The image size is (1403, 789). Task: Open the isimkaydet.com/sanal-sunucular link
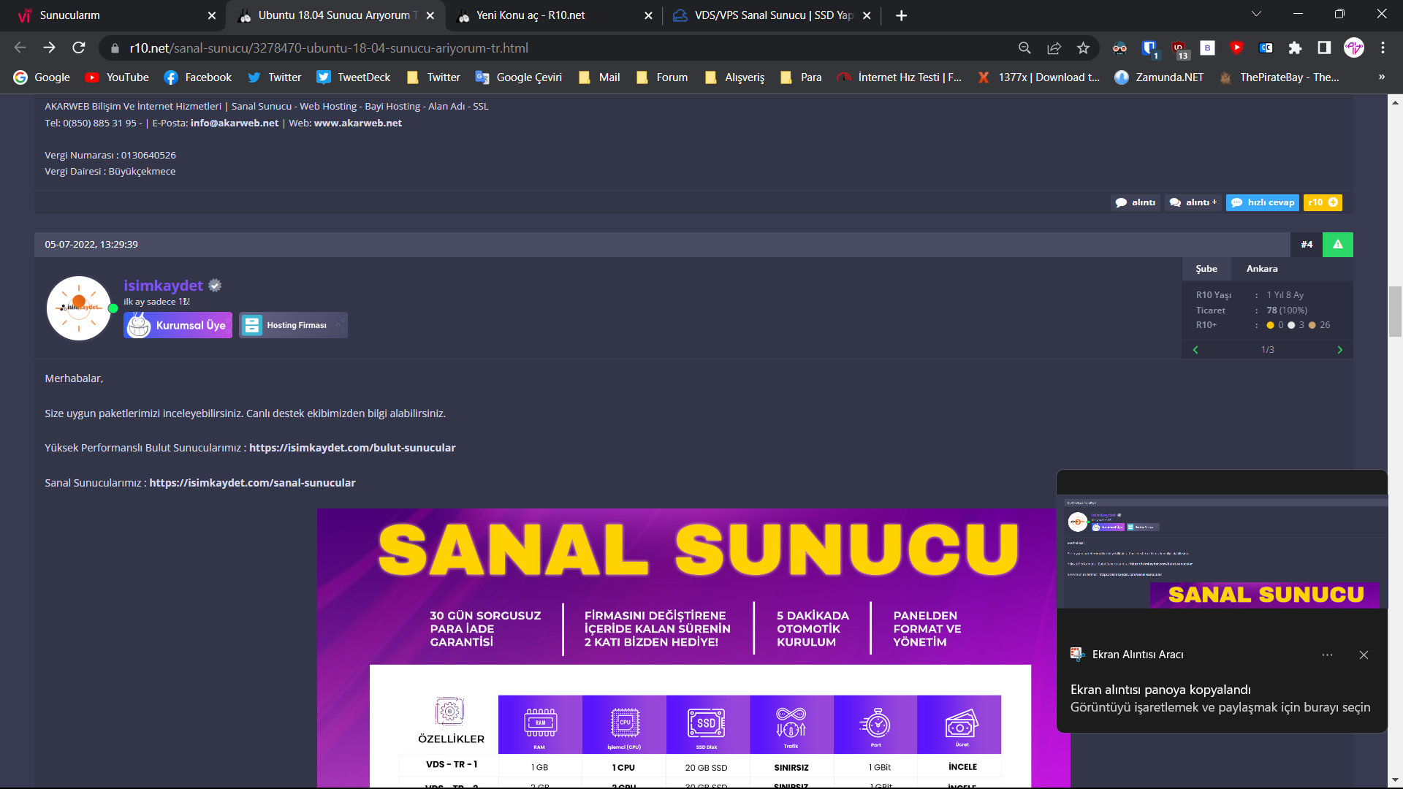pyautogui.click(x=252, y=483)
